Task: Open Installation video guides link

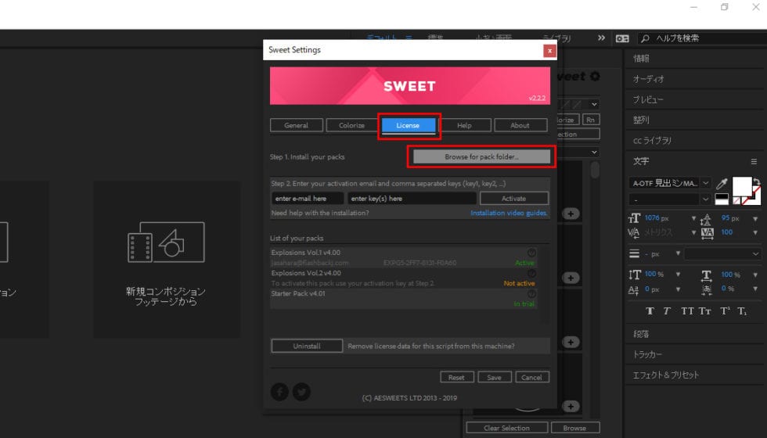Action: coord(509,213)
